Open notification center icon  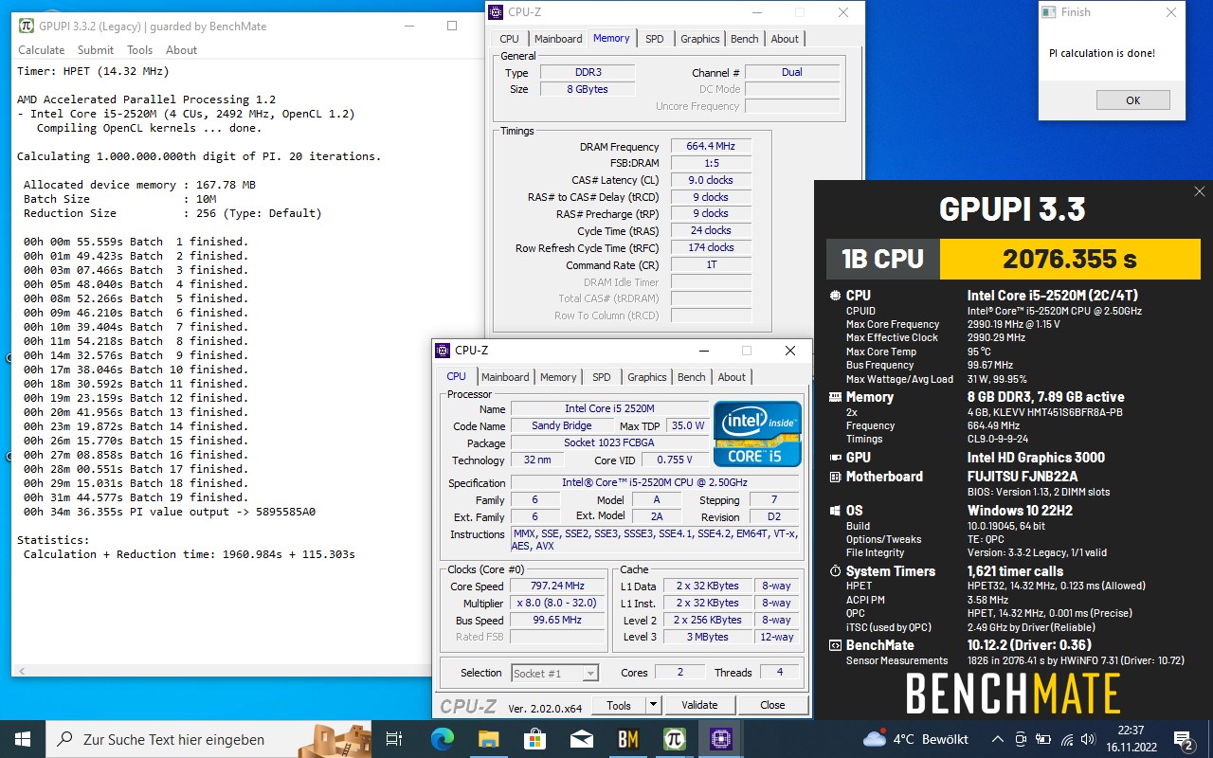1183,739
